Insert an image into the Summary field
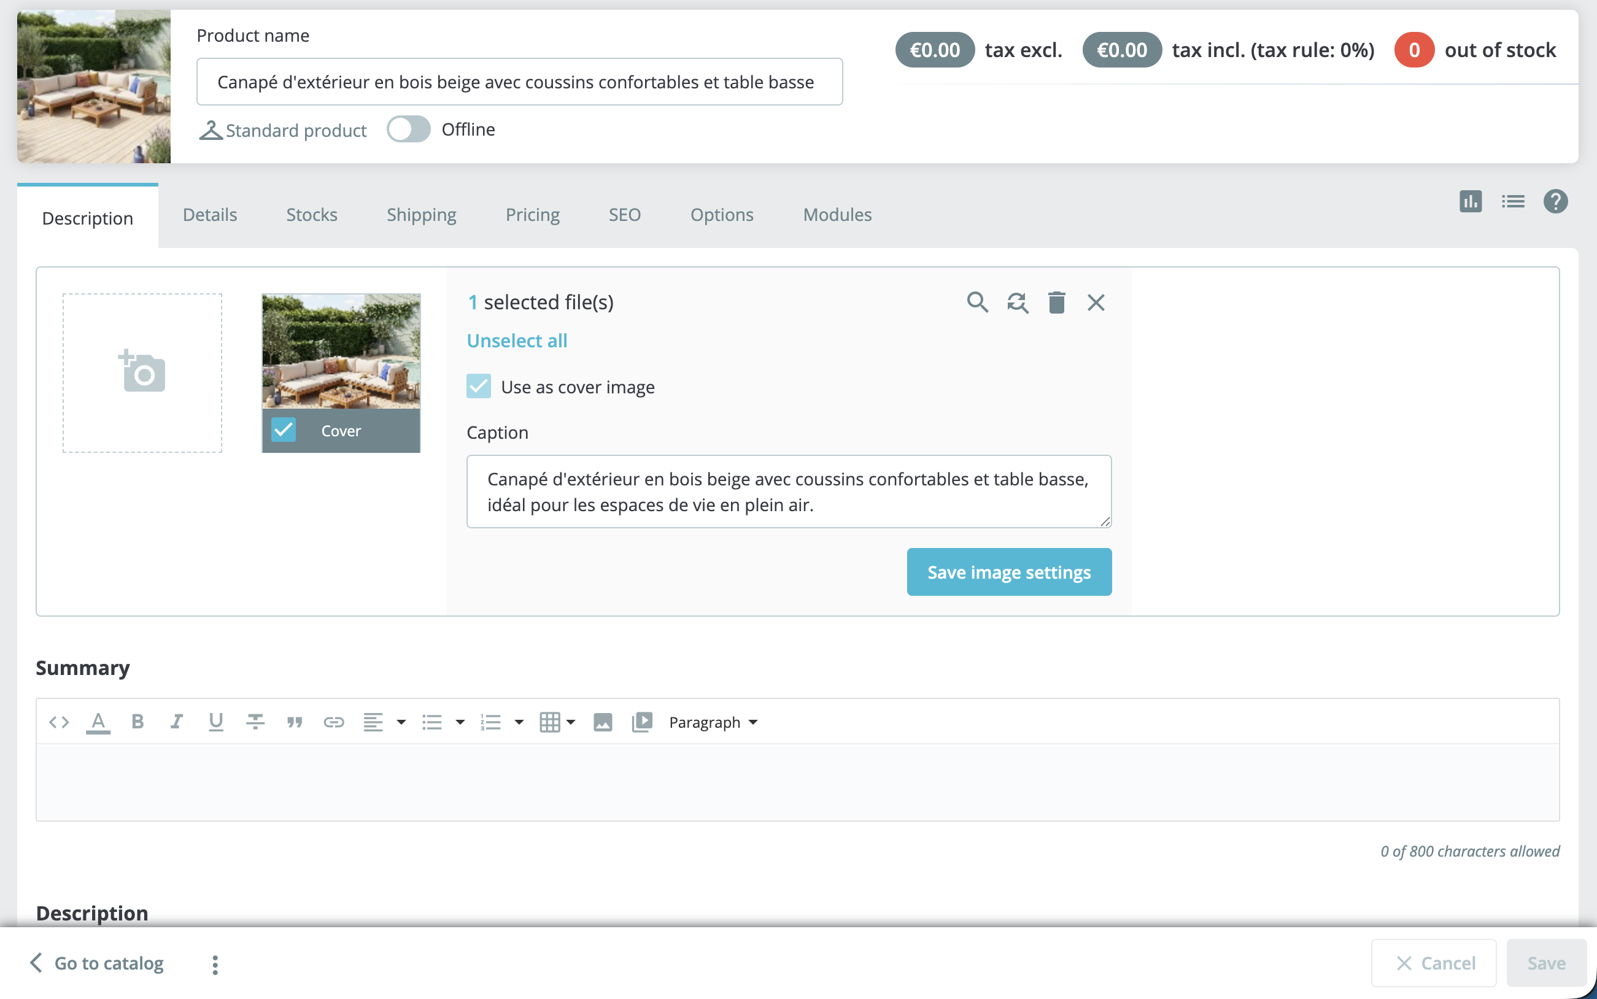The width and height of the screenshot is (1597, 999). tap(602, 722)
